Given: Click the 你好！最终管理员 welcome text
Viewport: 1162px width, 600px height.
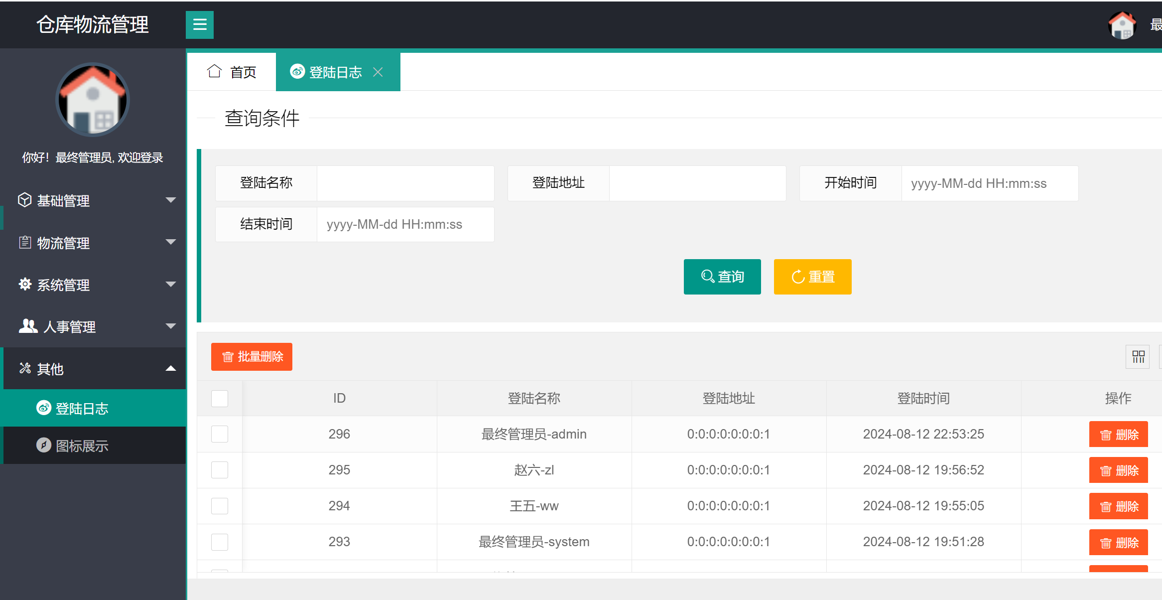Looking at the screenshot, I should click(93, 157).
